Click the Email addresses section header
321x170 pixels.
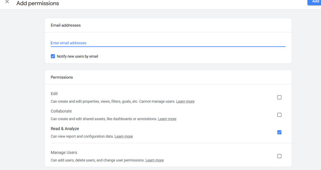point(66,25)
